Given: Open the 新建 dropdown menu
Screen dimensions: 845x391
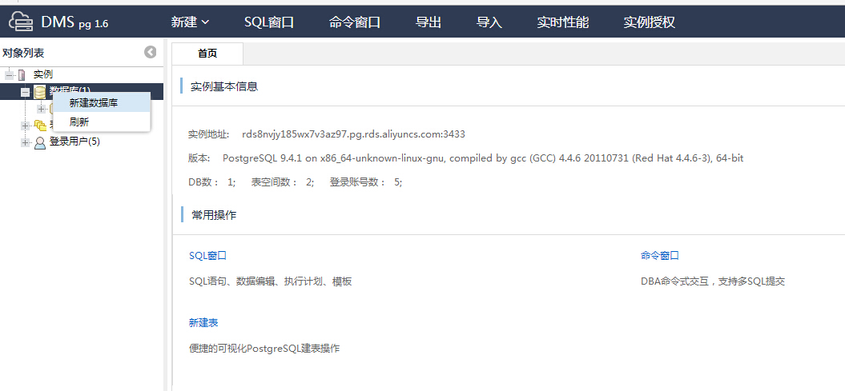Looking at the screenshot, I should point(190,22).
